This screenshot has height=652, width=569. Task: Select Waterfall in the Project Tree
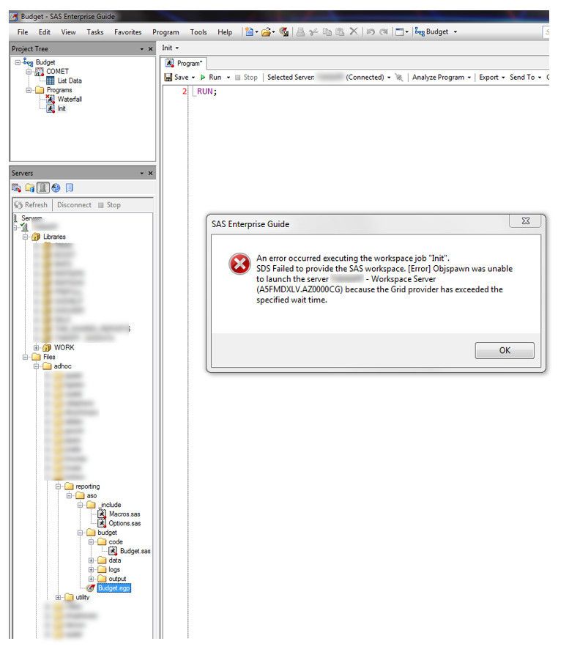coord(70,100)
